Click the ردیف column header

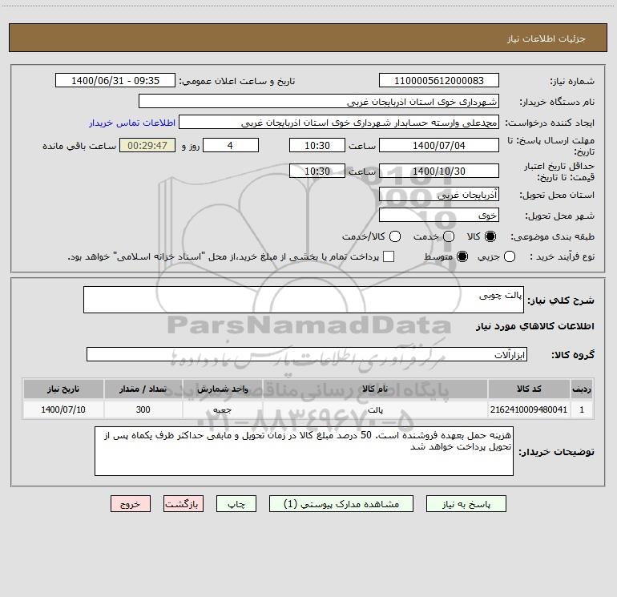582,389
